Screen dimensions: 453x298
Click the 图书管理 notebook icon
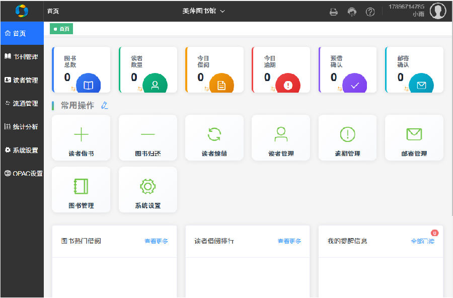click(x=81, y=186)
